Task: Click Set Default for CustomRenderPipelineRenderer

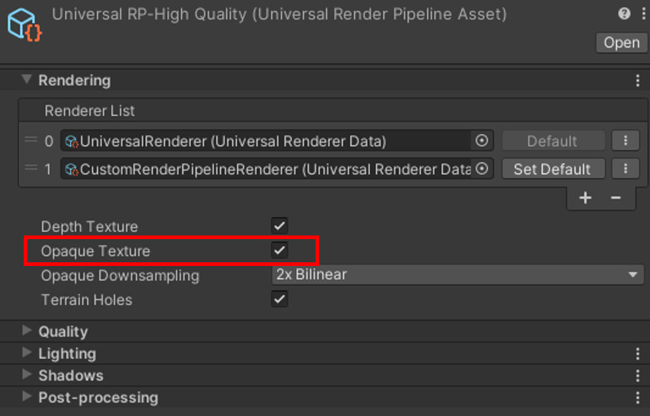Action: [x=552, y=169]
